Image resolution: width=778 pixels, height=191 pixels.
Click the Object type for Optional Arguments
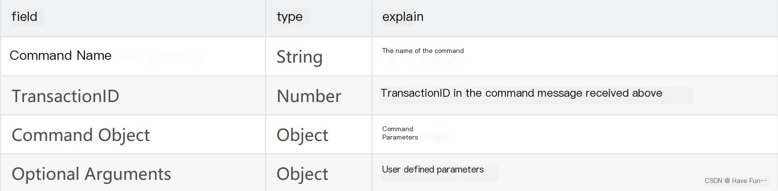coord(302,174)
